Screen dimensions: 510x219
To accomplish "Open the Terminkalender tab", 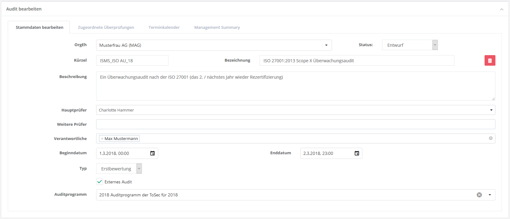I will click(164, 27).
